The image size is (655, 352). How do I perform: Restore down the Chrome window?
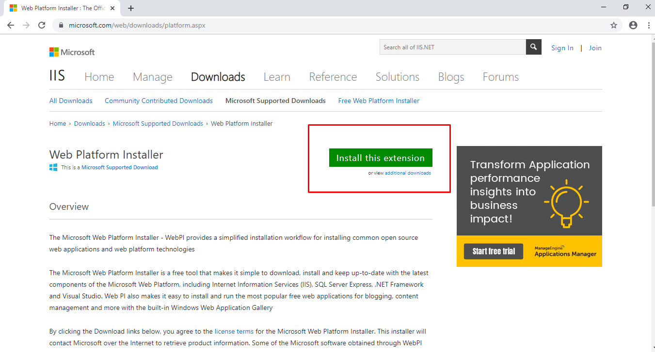click(626, 7)
